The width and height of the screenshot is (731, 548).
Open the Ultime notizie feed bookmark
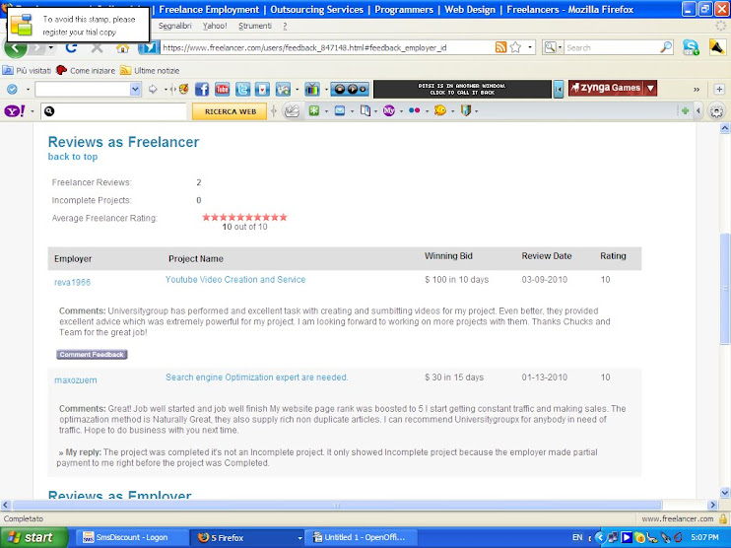(x=150, y=70)
